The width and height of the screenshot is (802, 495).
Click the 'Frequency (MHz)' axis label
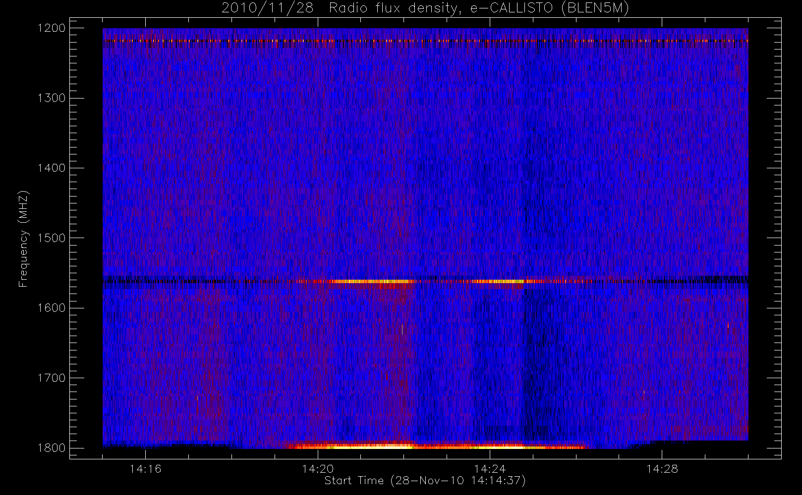[x=23, y=239]
